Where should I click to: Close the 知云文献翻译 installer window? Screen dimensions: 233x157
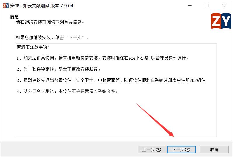224,6
